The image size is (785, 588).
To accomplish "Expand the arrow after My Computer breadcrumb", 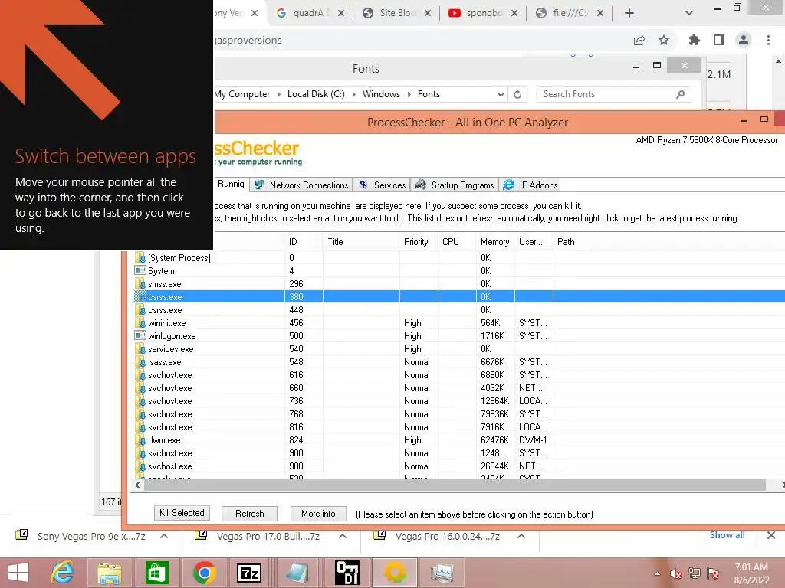I will [279, 94].
